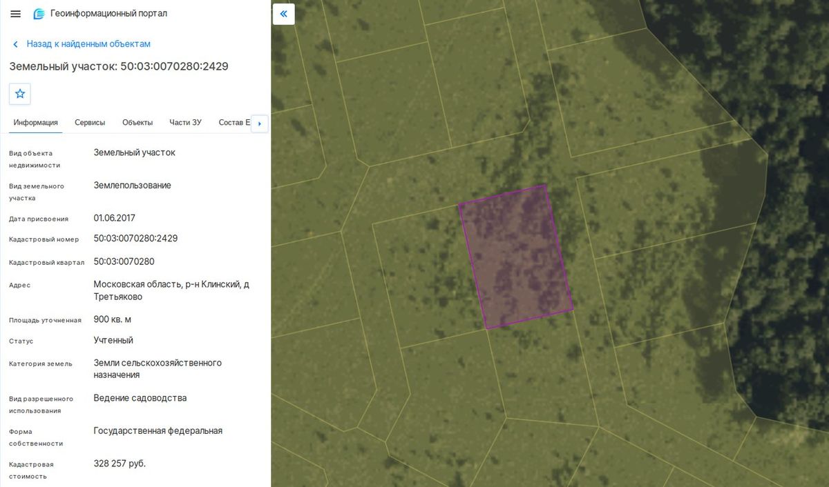Click cadastral quarter value 50:03:0070280
The image size is (829, 487).
coord(124,261)
